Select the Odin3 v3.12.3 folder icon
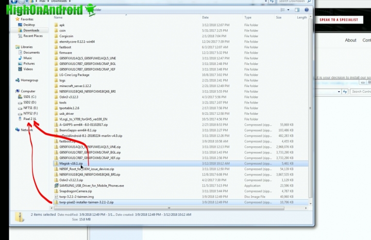The height and width of the screenshot is (240, 371). click(x=56, y=97)
